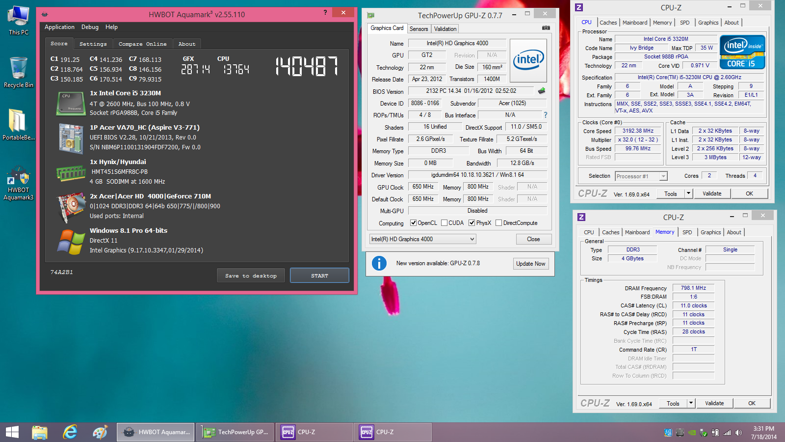Select the HWBOT Aquamark3 desktop shortcut
The image size is (785, 442).
coord(19,183)
